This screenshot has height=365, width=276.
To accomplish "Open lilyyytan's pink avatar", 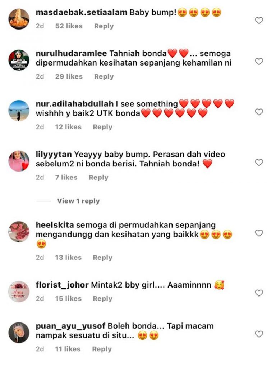I will [x=19, y=161].
